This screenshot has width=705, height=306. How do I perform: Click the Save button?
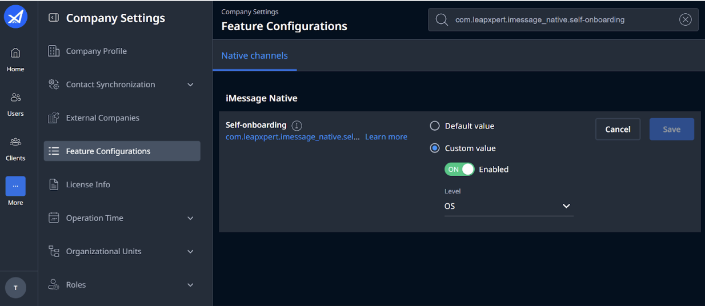point(672,129)
